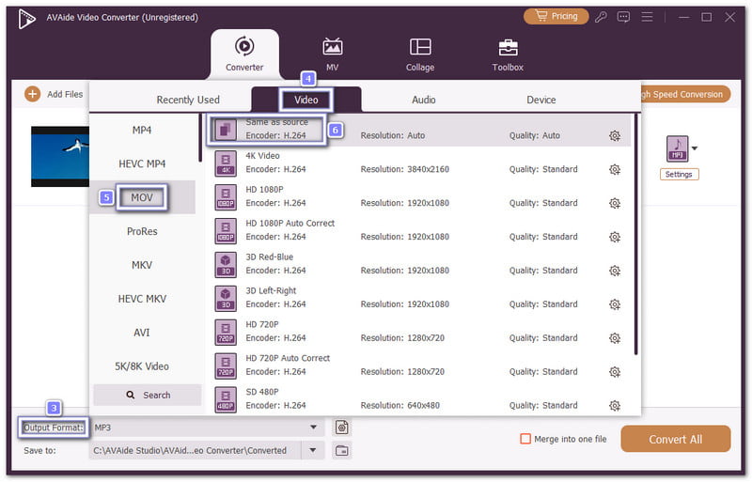Click the scrollbar of the format category list

(200, 138)
